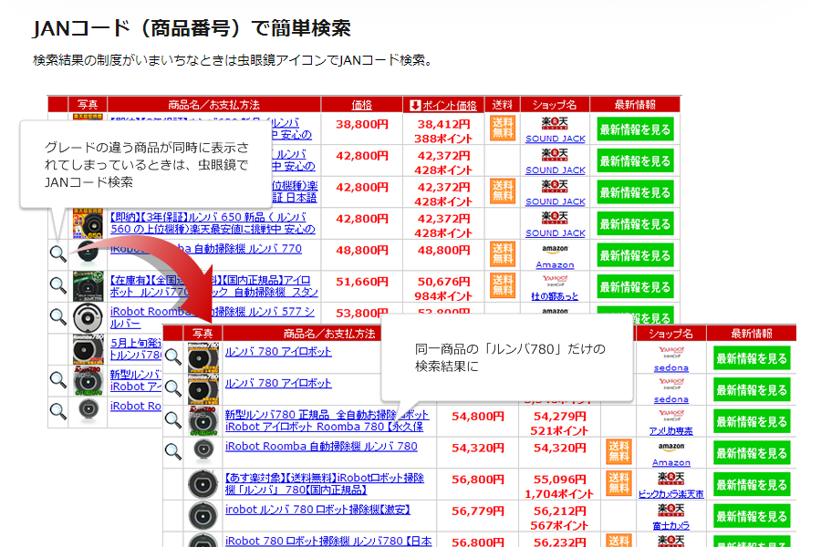The width and height of the screenshot is (821, 547).
Task: Click 最新情報を見る button in 54,320円 Amazon row
Action: click(752, 453)
